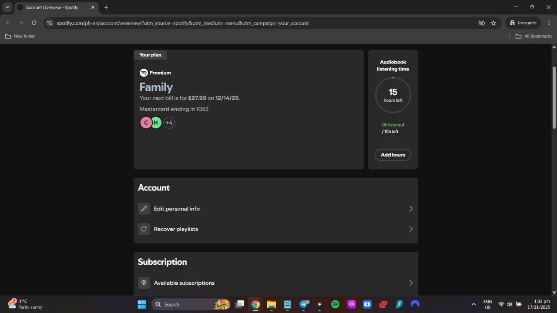Bookmark this page with the star icon
557x313 pixels.
tap(493, 23)
